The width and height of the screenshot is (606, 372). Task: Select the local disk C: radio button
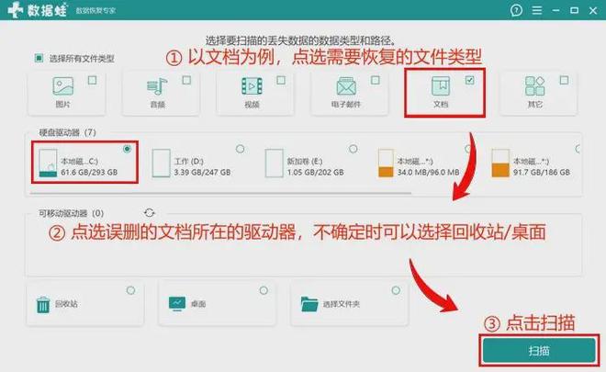coord(127,149)
